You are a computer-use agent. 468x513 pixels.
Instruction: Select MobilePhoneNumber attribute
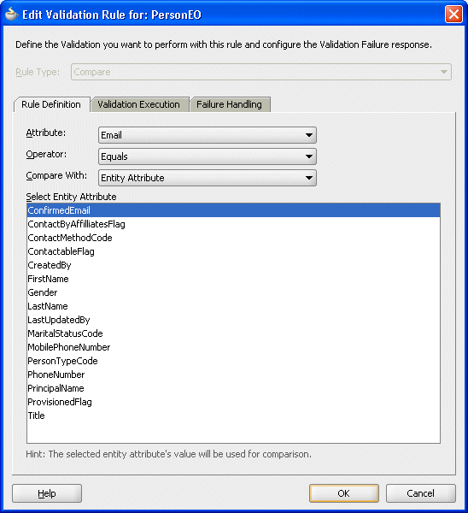(233, 347)
